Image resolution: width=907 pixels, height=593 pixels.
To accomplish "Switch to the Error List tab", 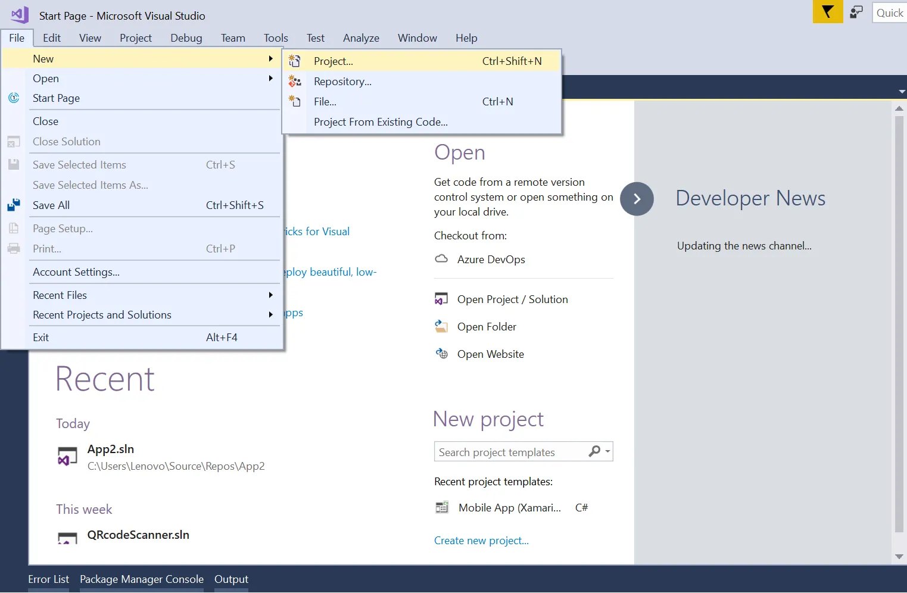I will pyautogui.click(x=48, y=579).
